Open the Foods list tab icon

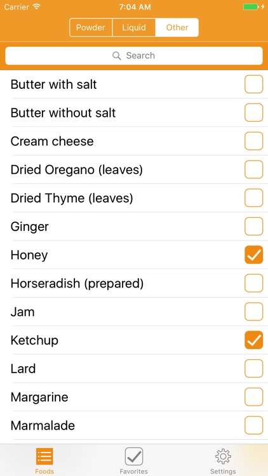44,456
